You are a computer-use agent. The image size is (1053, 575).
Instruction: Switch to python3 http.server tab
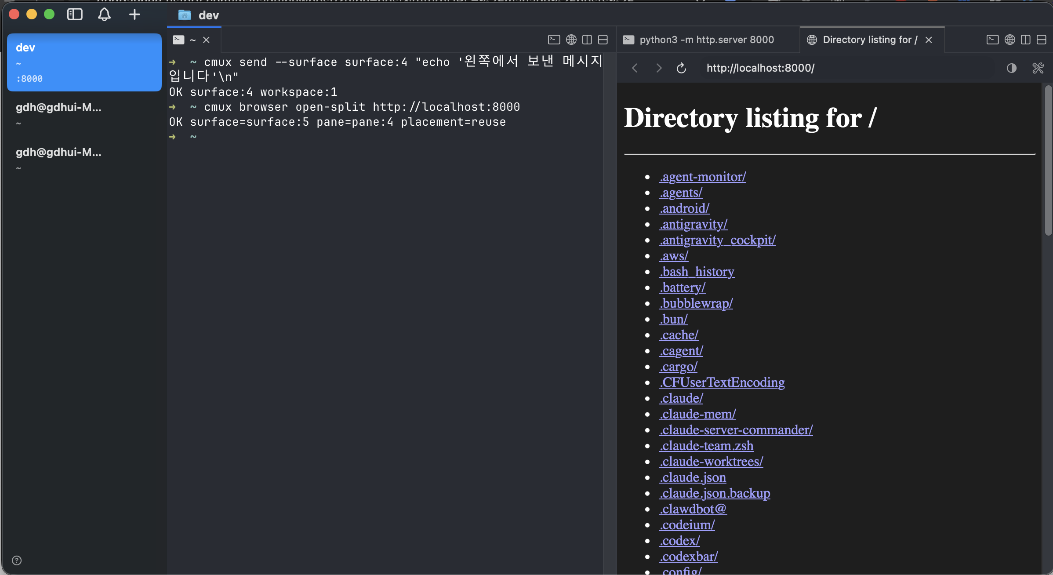click(x=706, y=40)
